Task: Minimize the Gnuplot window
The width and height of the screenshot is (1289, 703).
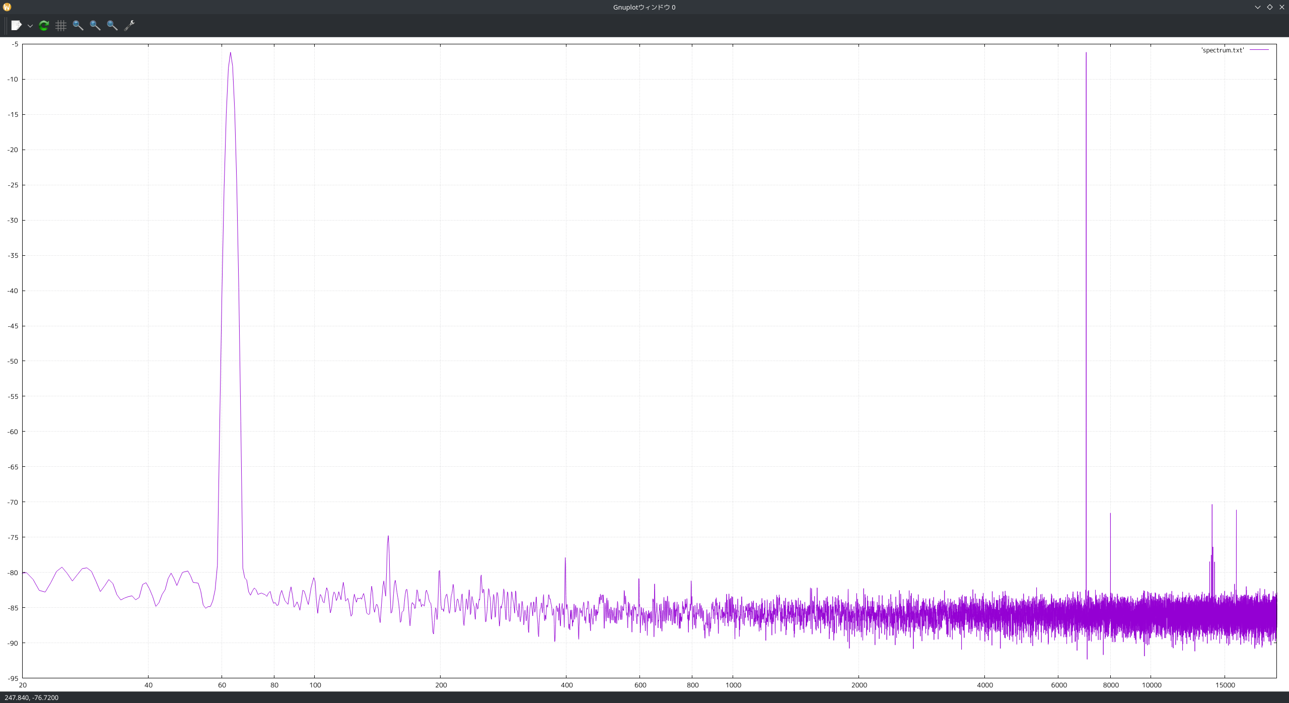Action: coord(1257,7)
